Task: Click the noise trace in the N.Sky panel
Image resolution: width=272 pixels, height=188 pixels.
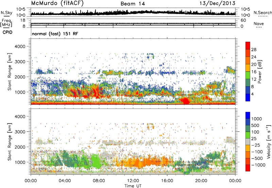Action: [x=133, y=13]
